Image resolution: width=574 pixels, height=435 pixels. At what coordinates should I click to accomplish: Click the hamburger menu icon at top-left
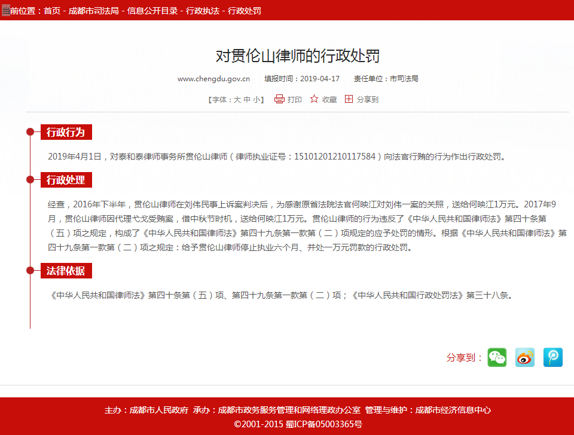pyautogui.click(x=5, y=11)
